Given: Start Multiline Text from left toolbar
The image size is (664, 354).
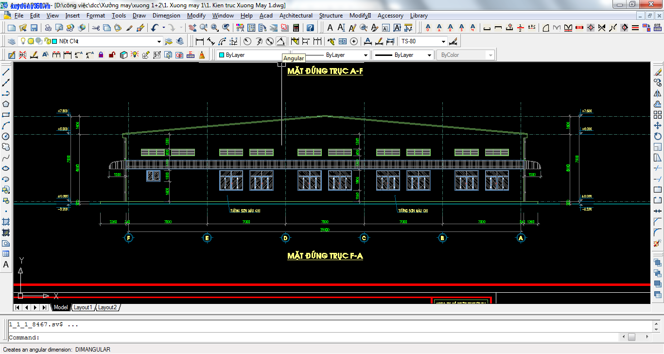Looking at the screenshot, I should tap(6, 265).
